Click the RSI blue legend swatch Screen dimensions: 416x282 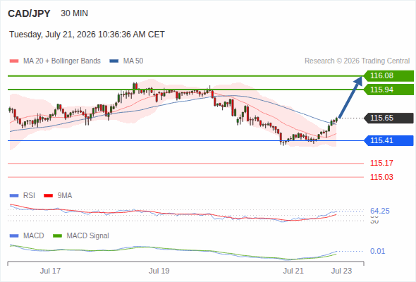point(14,196)
